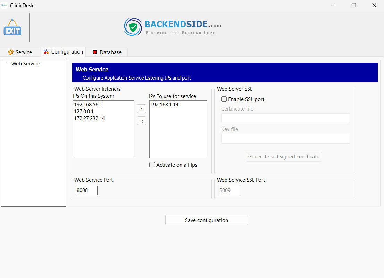Image resolution: width=384 pixels, height=278 pixels.
Task: Click the red Database tab icon
Action: 95,52
